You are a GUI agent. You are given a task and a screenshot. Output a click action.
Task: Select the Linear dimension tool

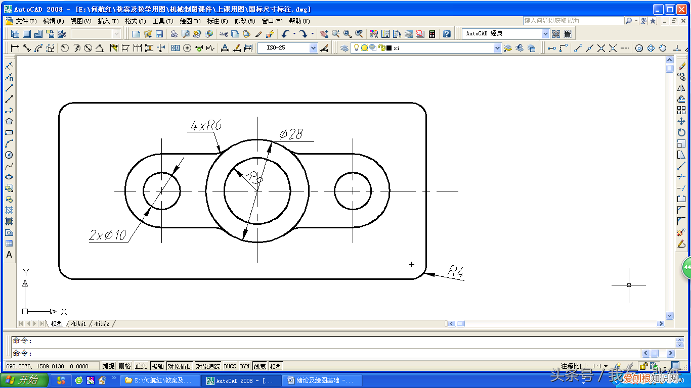15,48
